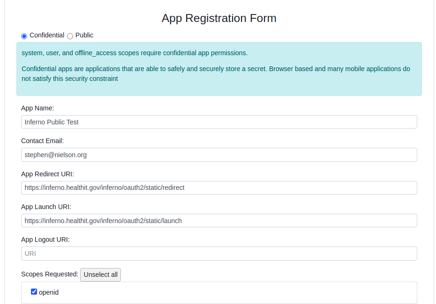The image size is (436, 304).
Task: Click the Contact Email label
Action: coord(43,141)
